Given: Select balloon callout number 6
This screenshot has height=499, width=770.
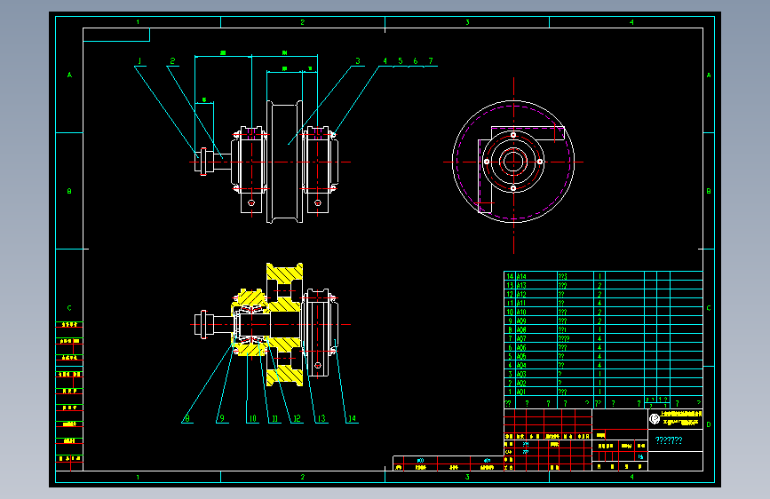Looking at the screenshot, I should pos(416,61).
